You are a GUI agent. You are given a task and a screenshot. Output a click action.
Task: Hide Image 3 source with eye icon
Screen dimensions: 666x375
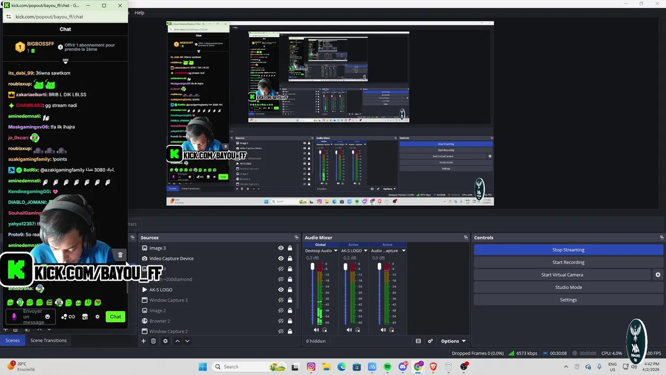pos(281,248)
